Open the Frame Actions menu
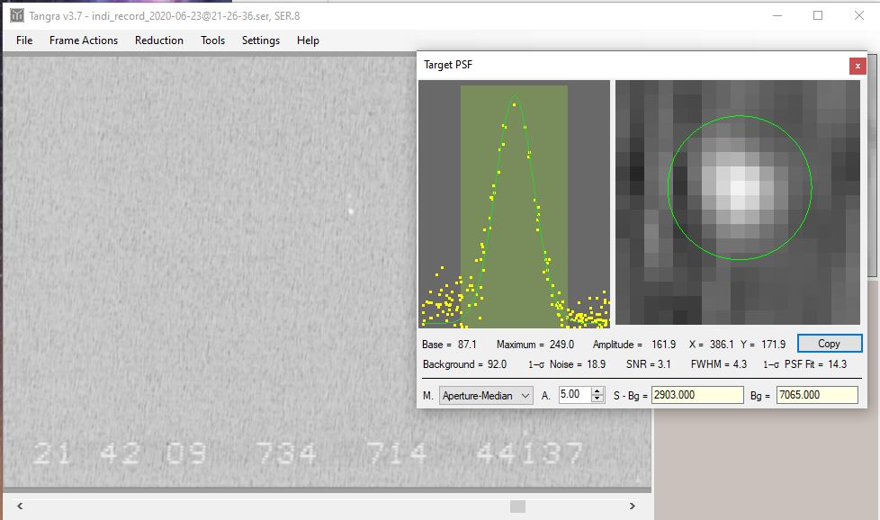This screenshot has height=520, width=880. coord(84,40)
